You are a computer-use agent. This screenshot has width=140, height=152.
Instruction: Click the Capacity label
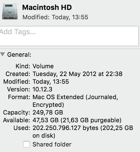click(x=17, y=113)
